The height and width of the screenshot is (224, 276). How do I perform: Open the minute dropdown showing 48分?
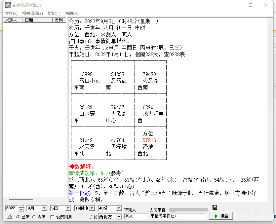tap(119, 208)
